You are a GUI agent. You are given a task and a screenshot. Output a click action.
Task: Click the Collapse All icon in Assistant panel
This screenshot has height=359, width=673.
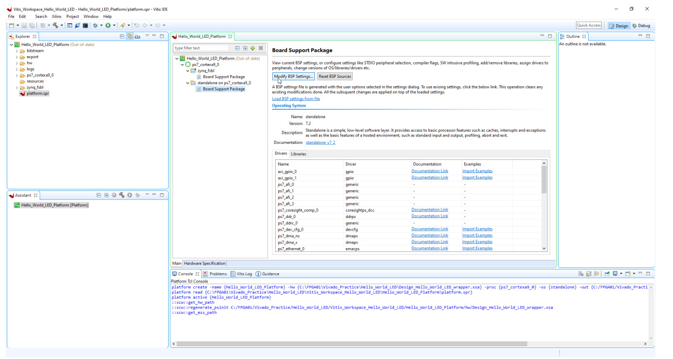point(99,195)
